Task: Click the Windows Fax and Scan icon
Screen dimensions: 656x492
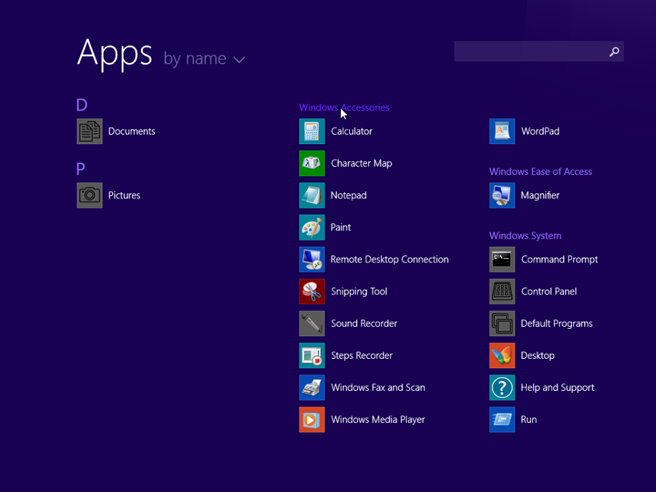Action: click(312, 387)
